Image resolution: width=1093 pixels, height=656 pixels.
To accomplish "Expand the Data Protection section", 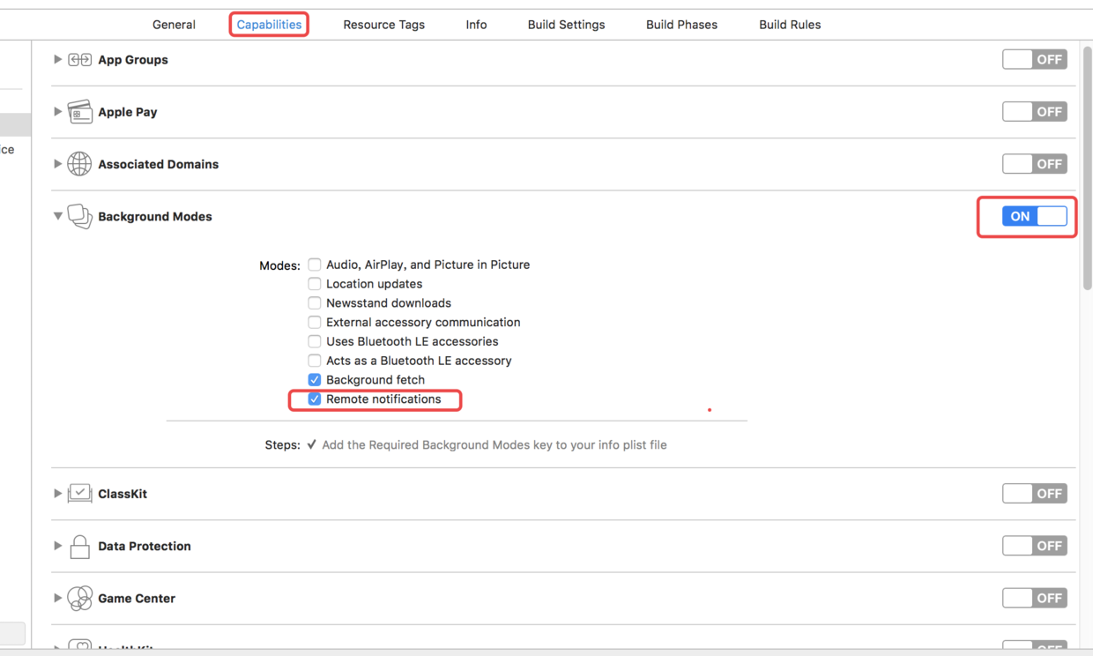I will [x=57, y=546].
